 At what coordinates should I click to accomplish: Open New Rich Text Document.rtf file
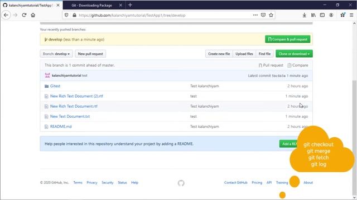point(74,106)
